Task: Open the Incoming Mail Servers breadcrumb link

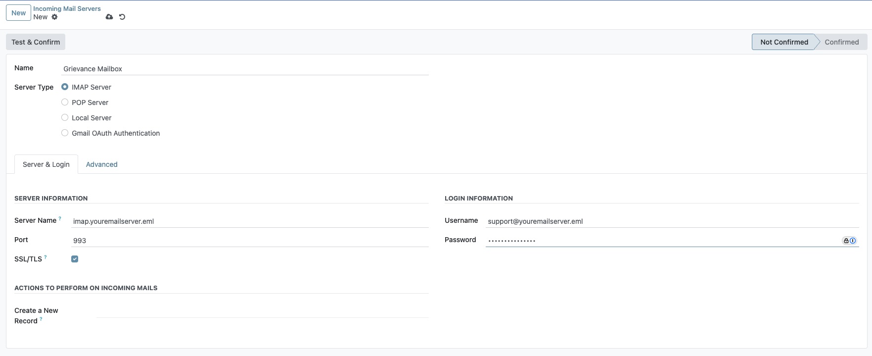Action: tap(67, 8)
